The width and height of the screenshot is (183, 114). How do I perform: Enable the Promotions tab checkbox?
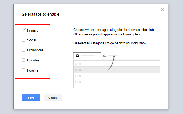24,50
